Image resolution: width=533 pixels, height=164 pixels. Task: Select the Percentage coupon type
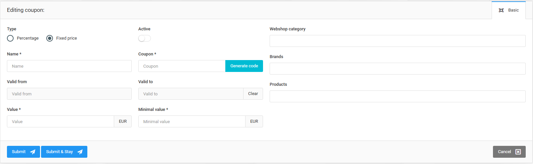(x=10, y=38)
